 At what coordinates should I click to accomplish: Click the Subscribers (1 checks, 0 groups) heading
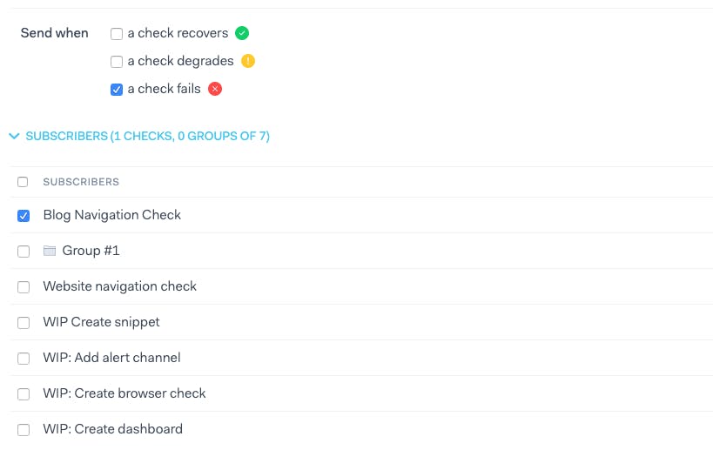pyautogui.click(x=148, y=136)
